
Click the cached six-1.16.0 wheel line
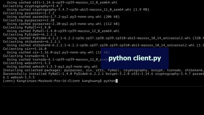pyautogui.click(x=58, y=52)
